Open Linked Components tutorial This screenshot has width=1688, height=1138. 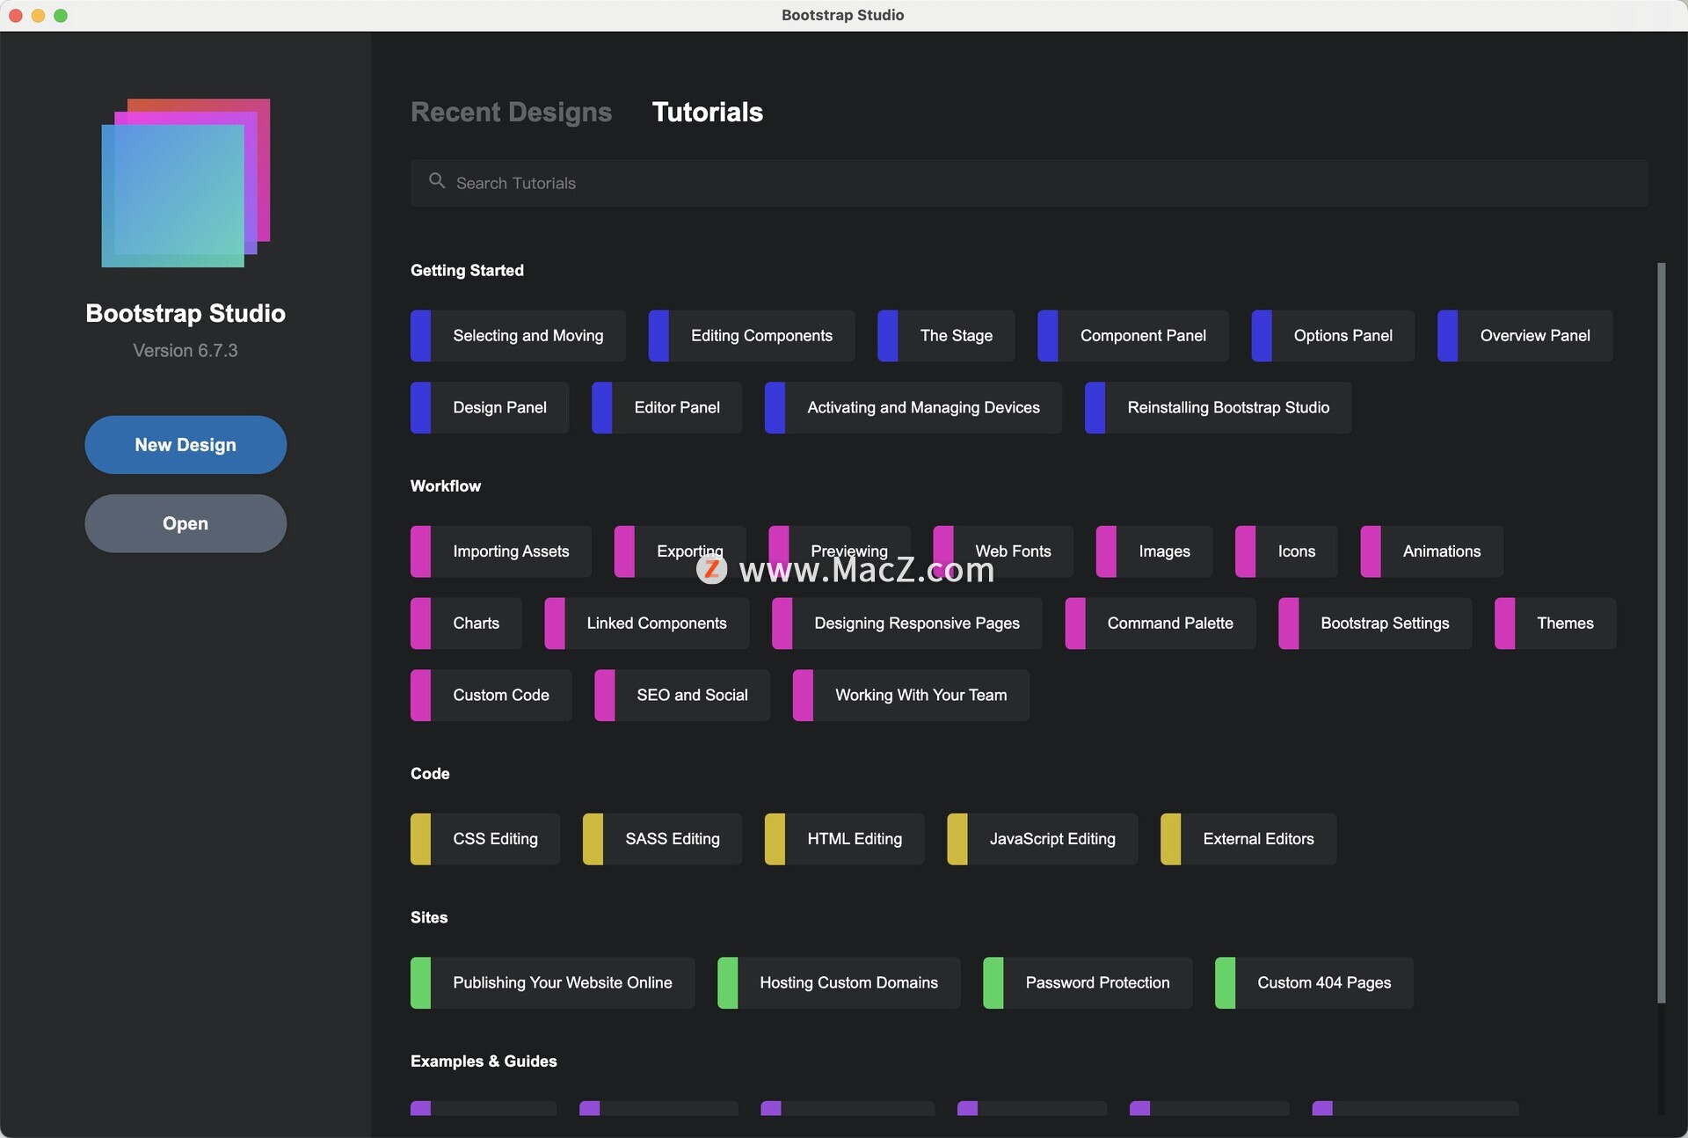[x=646, y=624]
